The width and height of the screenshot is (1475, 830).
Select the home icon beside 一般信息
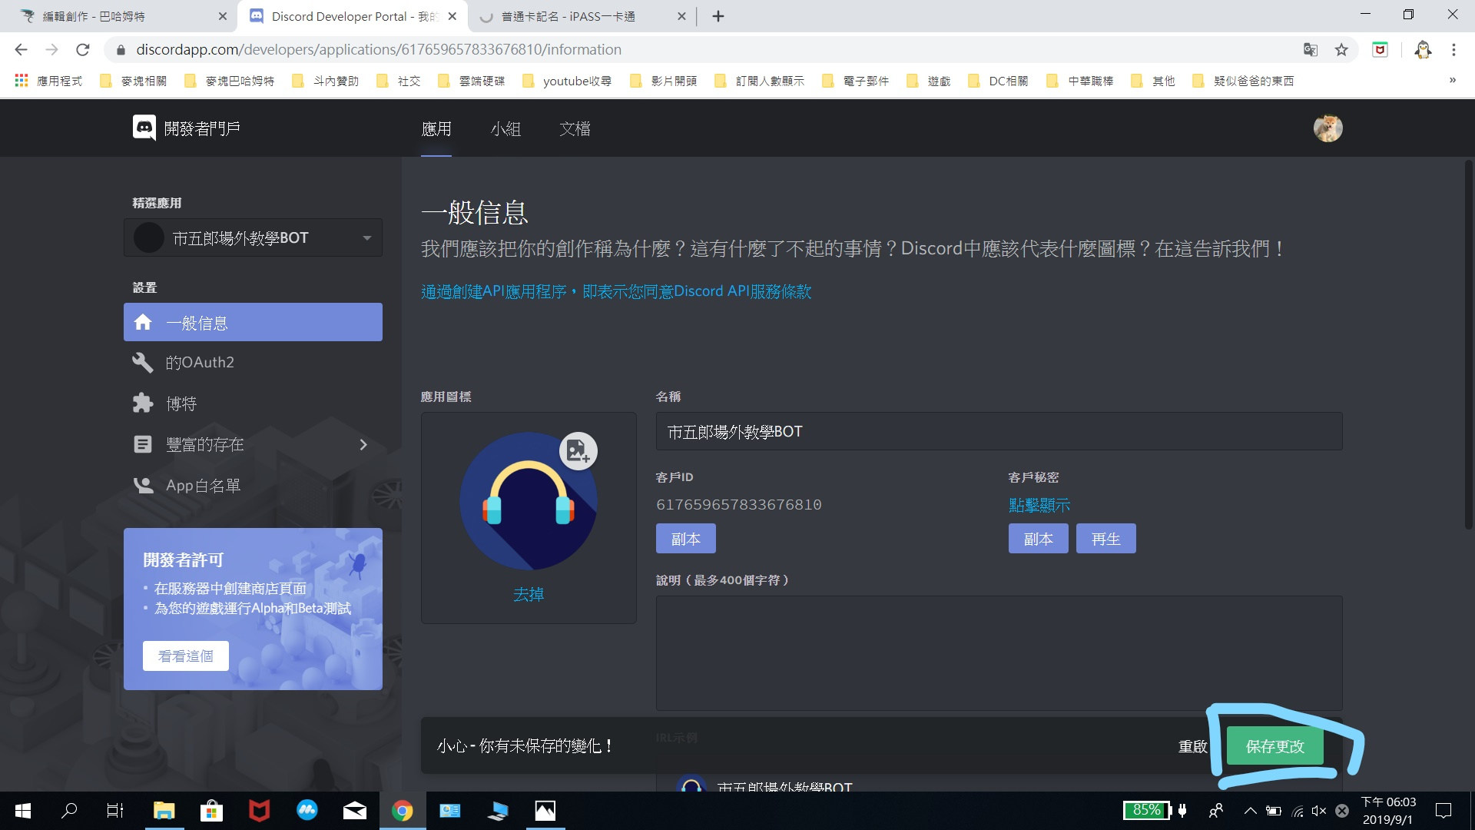coord(143,322)
